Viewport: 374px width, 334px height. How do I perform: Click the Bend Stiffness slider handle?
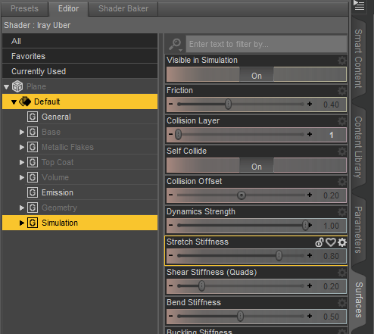pos(240,316)
